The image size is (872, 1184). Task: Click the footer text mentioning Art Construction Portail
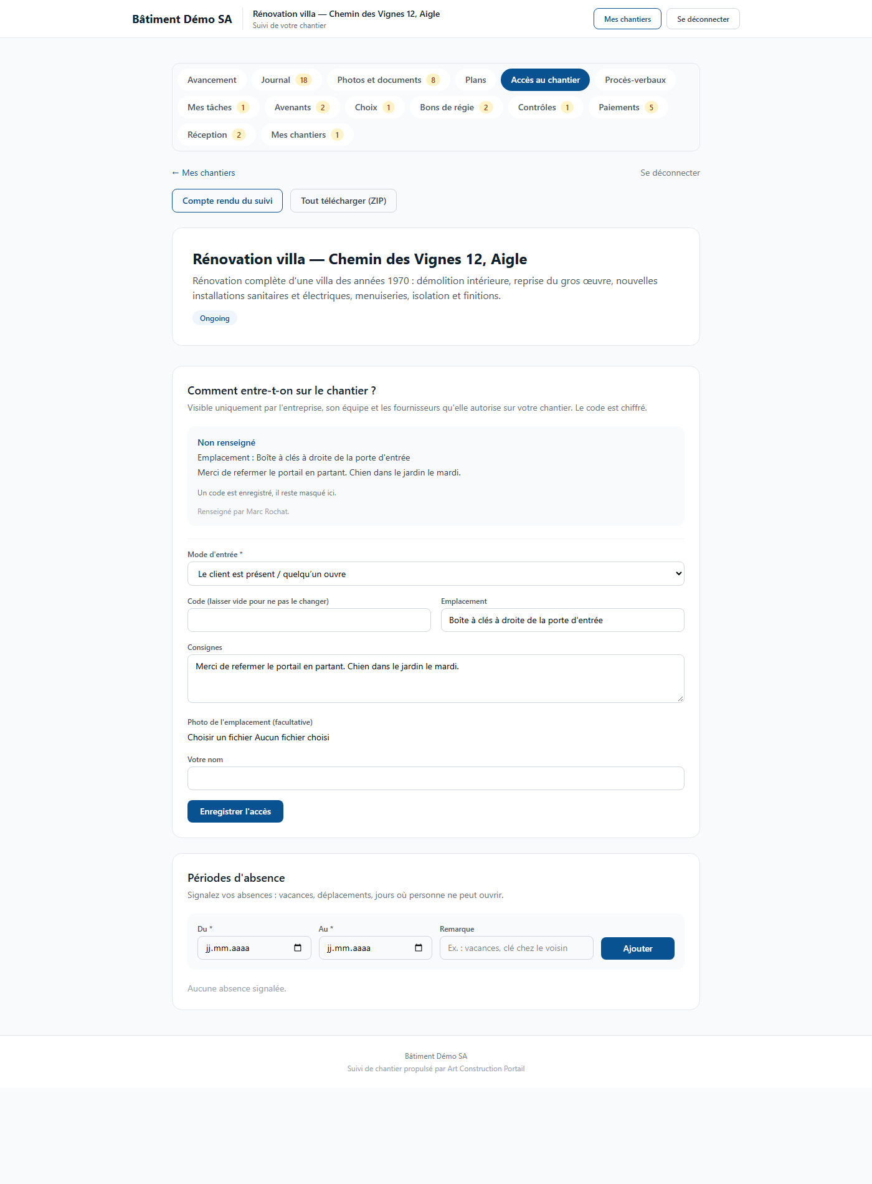pos(436,1069)
